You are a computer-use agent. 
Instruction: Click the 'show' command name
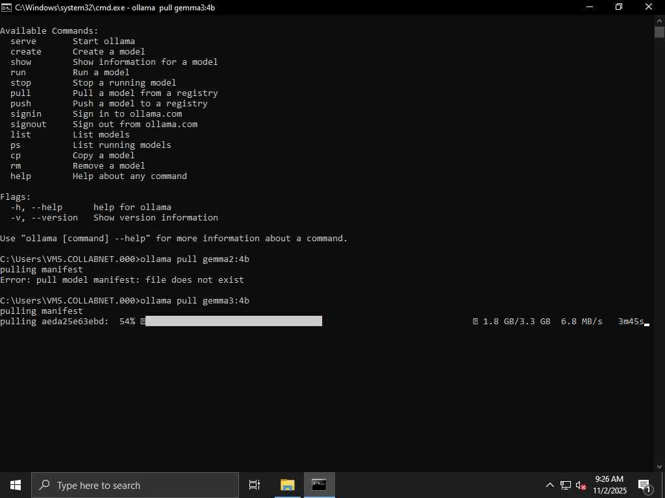coord(21,62)
